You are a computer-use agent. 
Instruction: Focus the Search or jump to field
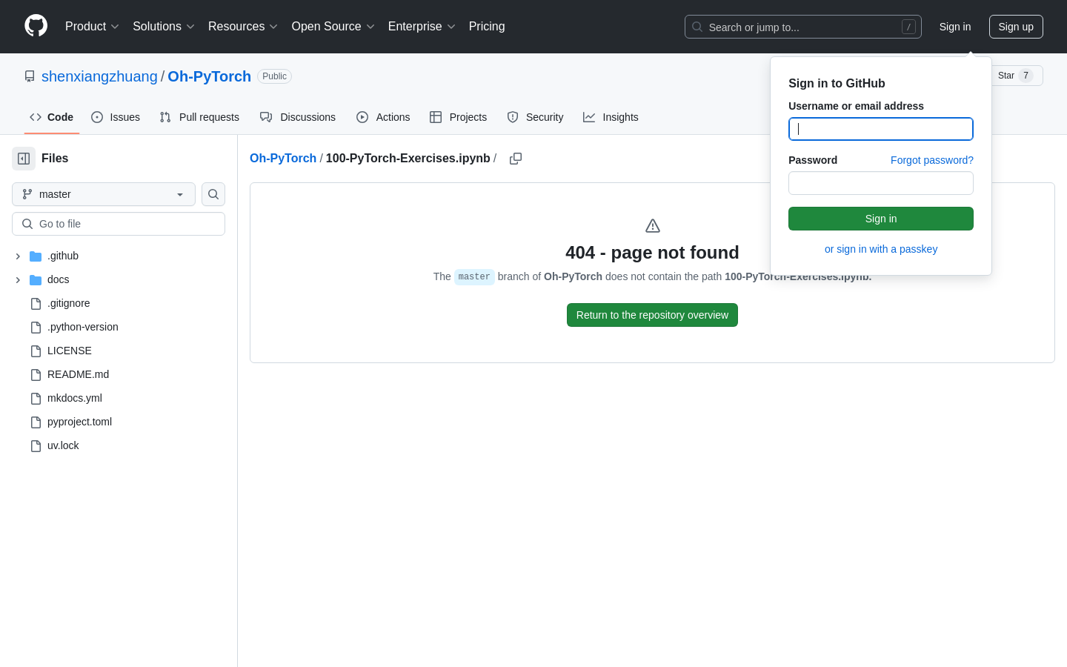click(803, 27)
